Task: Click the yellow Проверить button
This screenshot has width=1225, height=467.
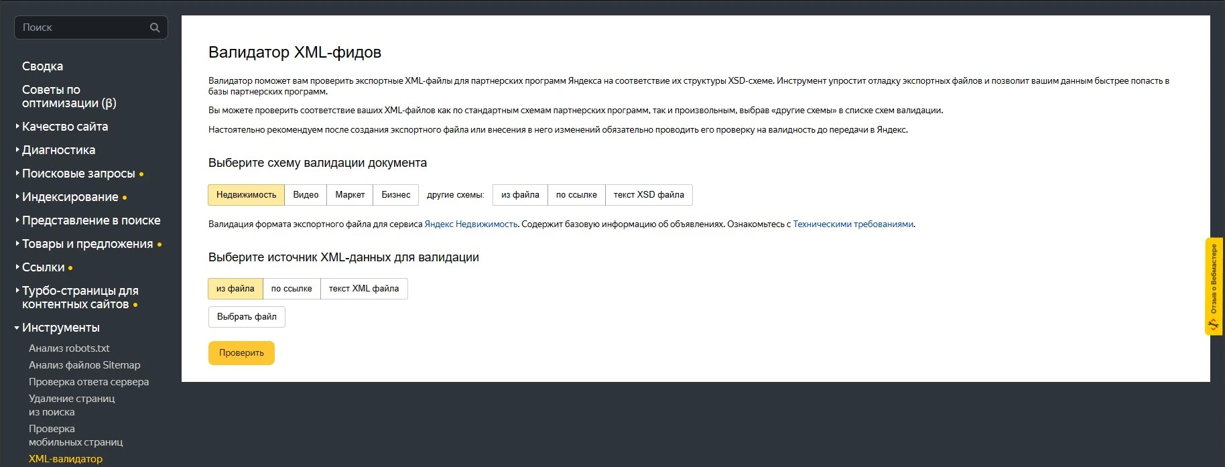Action: [241, 353]
